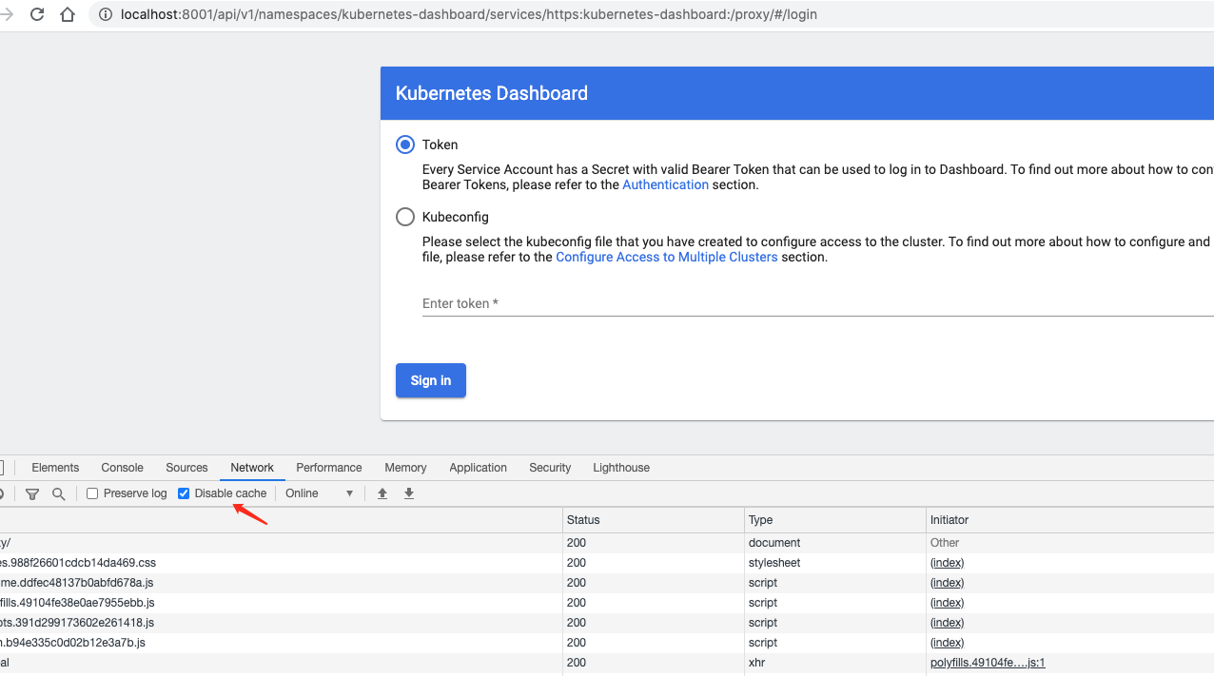Screen dimensions: 1214x676
Task: Open the Performance tab
Action: 329,468
